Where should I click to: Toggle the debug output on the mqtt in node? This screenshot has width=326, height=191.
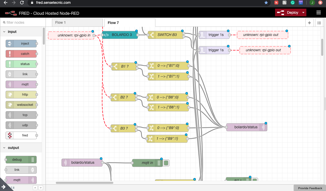[166, 163]
